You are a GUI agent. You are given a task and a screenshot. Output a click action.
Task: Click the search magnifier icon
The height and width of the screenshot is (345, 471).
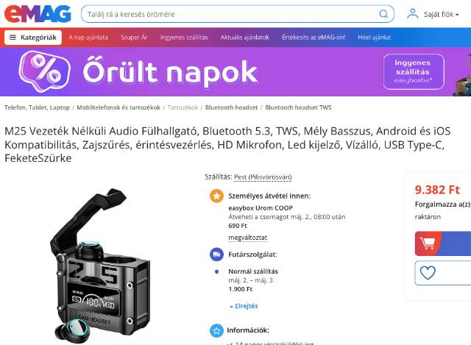pos(383,14)
